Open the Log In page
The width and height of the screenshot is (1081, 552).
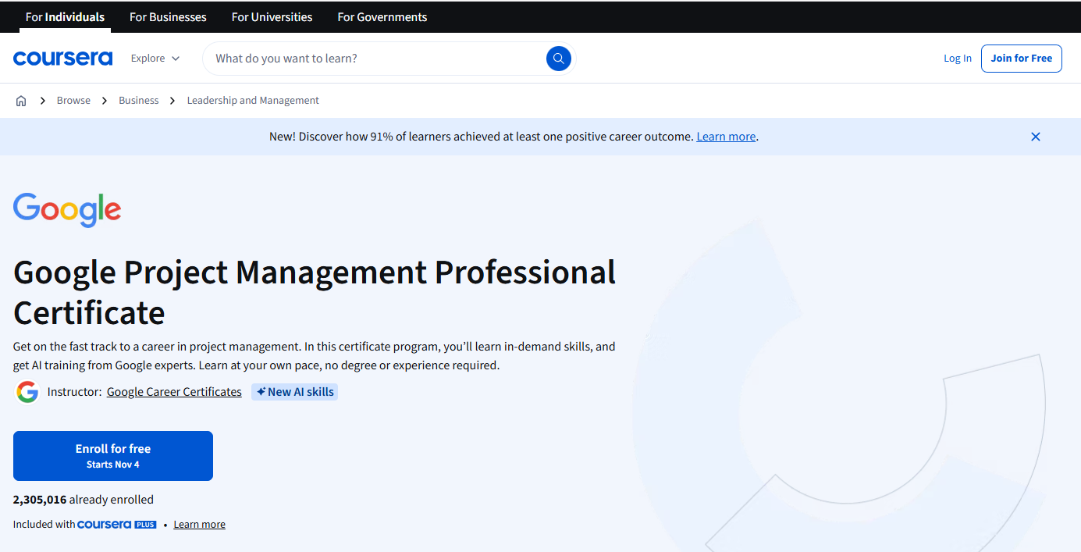tap(957, 58)
